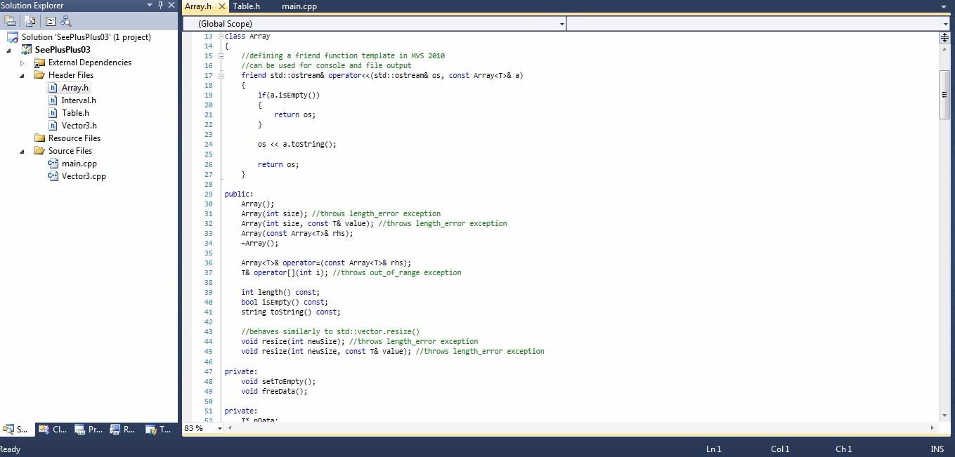Open the active documents list arrow
This screenshot has height=457, width=955.
[x=944, y=6]
